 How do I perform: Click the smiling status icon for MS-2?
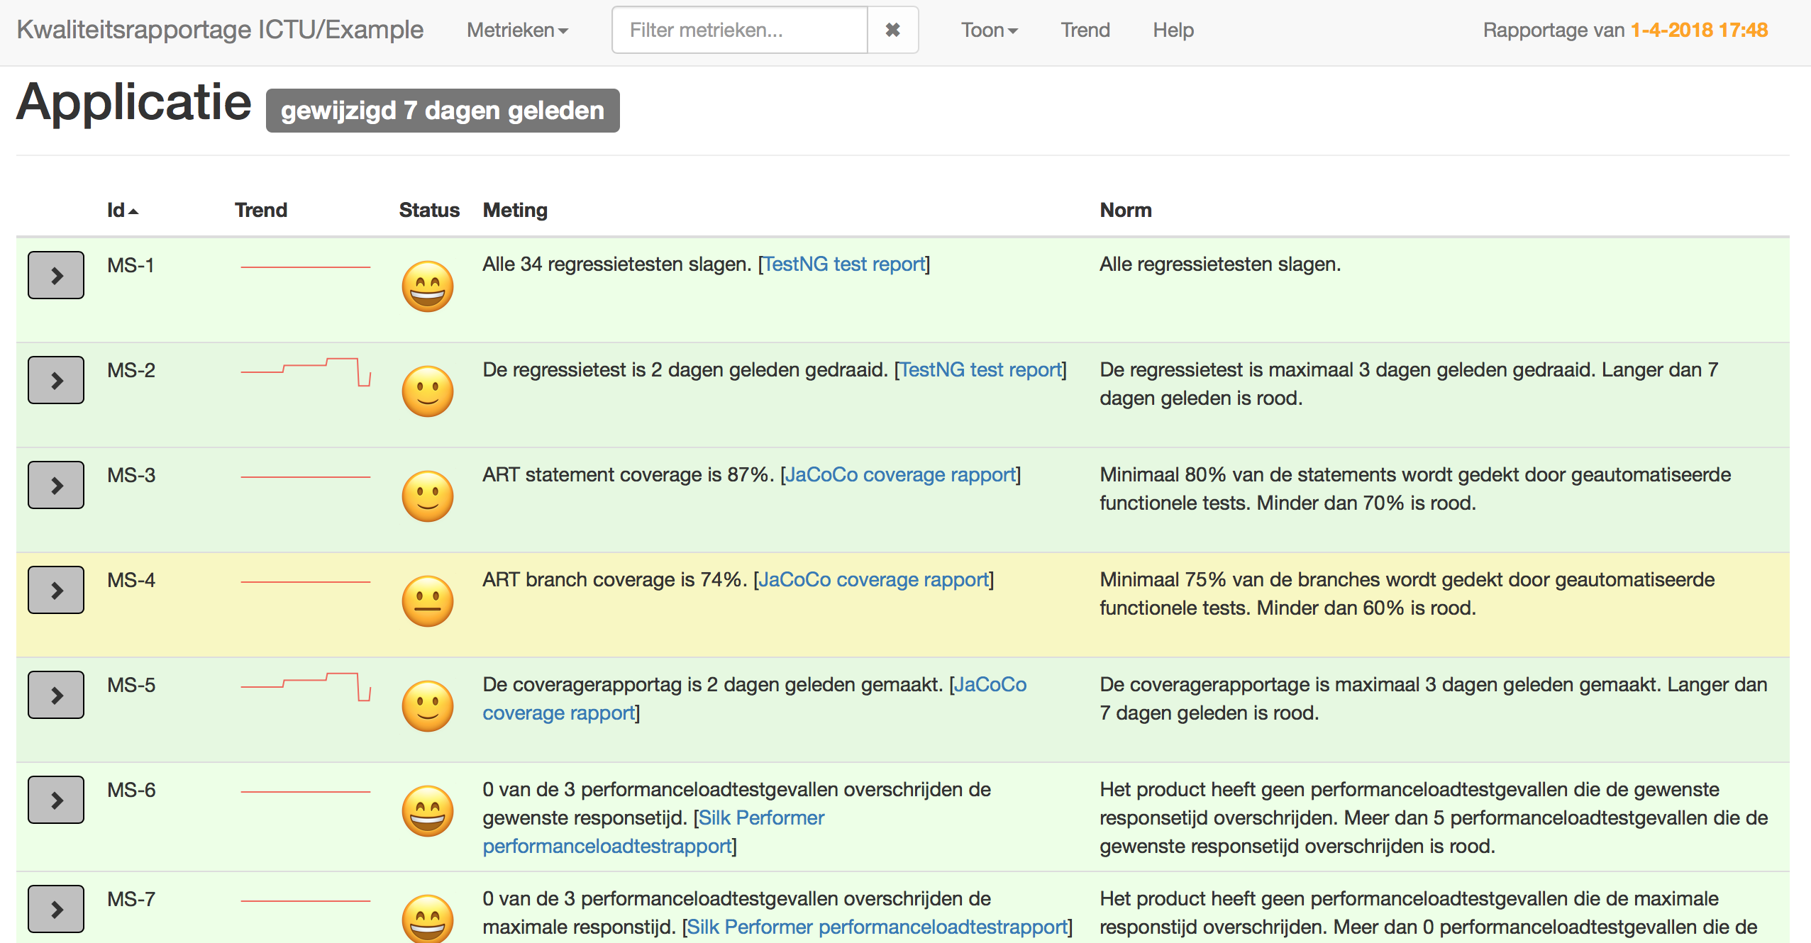(x=428, y=391)
